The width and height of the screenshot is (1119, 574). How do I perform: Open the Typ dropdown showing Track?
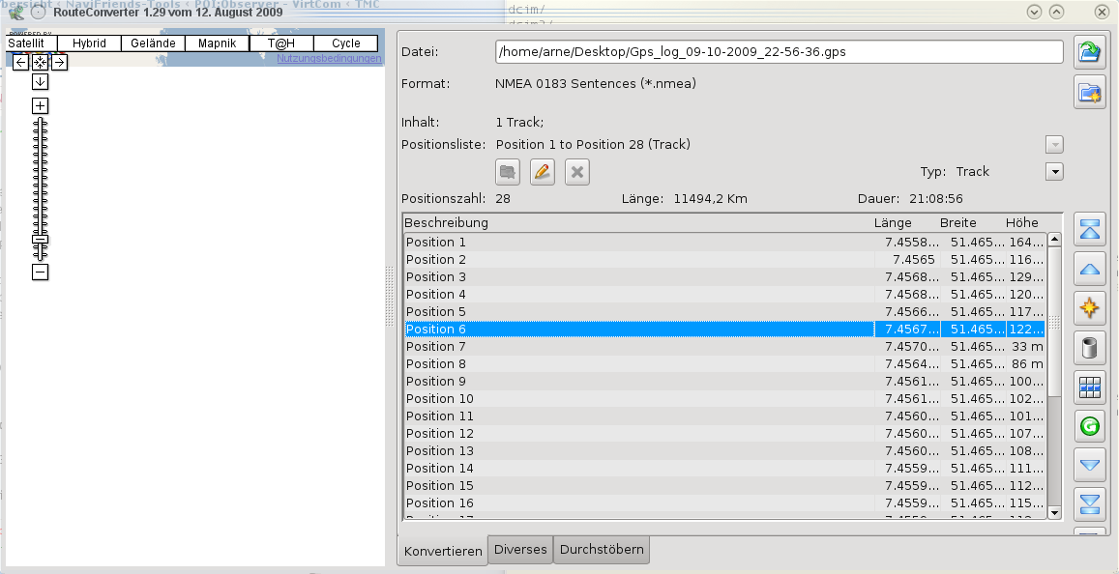coord(1054,172)
